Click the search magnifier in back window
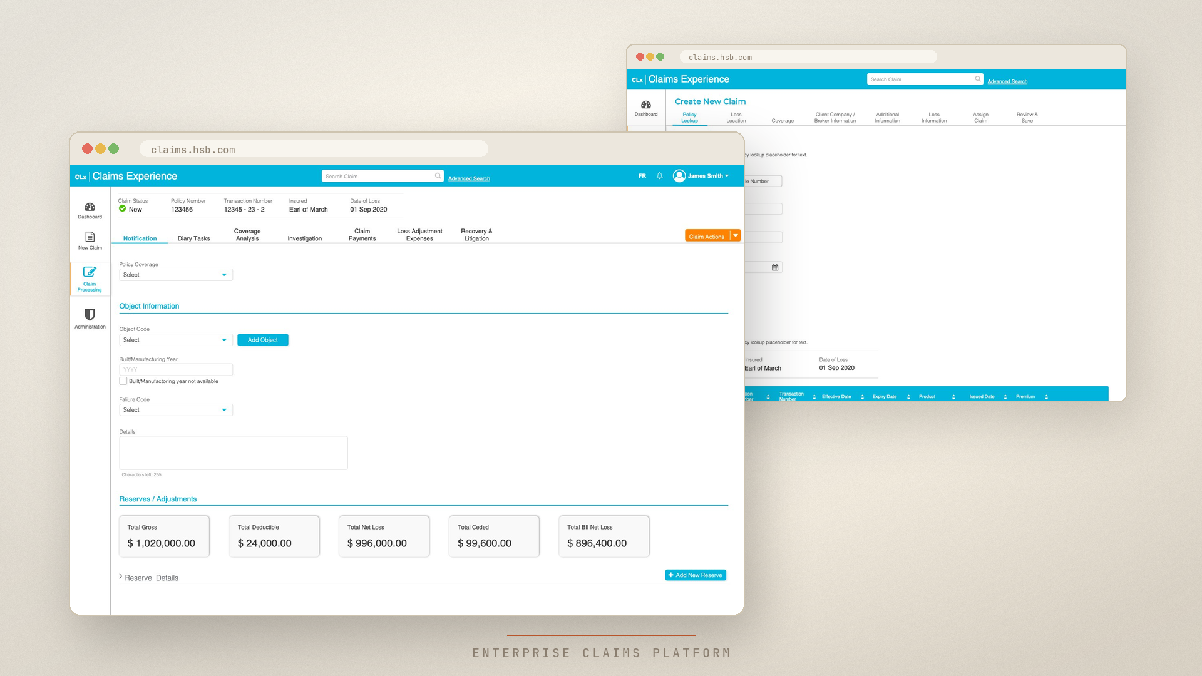This screenshot has height=676, width=1202. click(977, 79)
